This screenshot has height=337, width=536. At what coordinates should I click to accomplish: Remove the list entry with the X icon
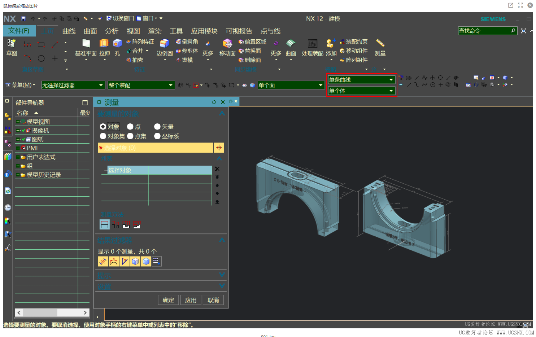[x=217, y=169]
